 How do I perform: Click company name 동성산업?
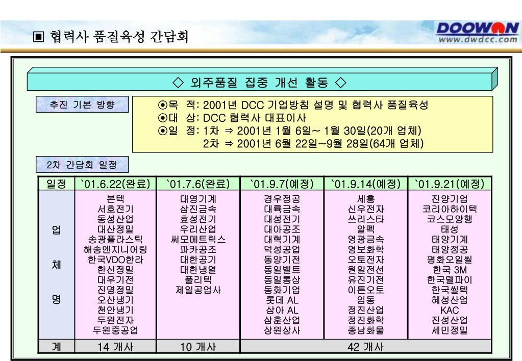(115, 219)
